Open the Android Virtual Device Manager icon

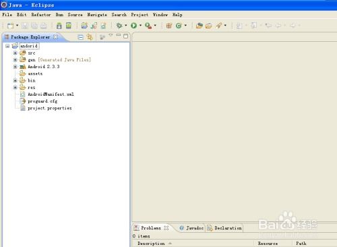(69, 26)
